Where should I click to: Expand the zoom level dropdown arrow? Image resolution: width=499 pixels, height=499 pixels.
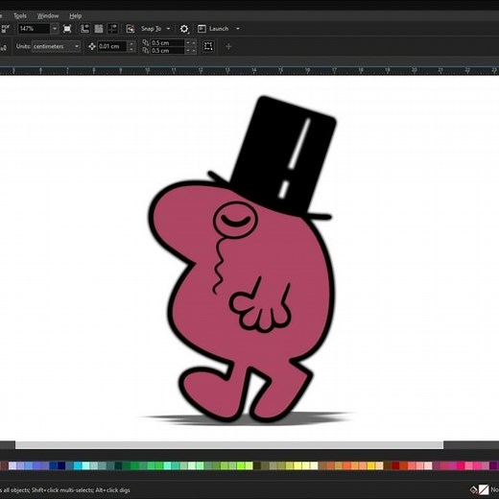55,29
